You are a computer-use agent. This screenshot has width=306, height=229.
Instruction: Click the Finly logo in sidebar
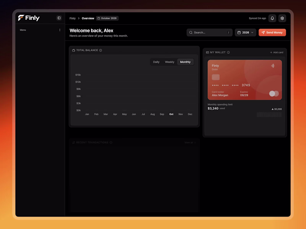[29, 18]
